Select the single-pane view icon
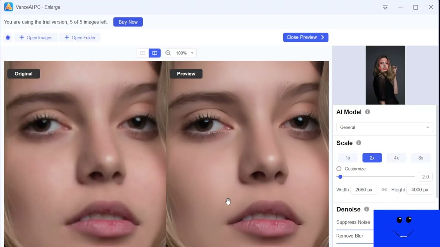This screenshot has width=440, height=247. click(x=143, y=53)
